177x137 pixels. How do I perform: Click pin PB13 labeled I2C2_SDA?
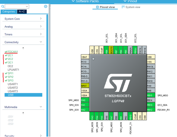pyautogui.click(x=151, y=105)
